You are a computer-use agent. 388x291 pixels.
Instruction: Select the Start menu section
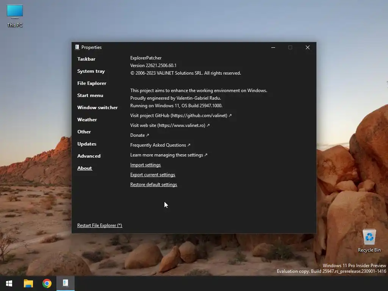coord(90,95)
